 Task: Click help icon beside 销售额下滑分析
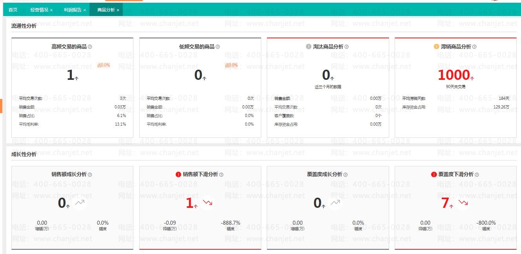tap(221, 175)
